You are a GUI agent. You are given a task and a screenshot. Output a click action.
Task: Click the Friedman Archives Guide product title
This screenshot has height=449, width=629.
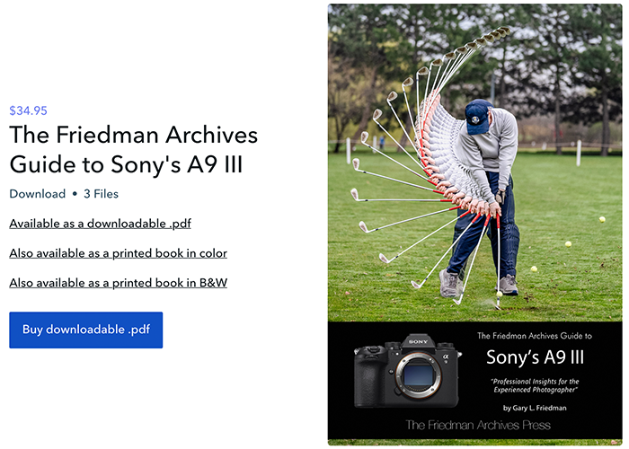click(133, 149)
